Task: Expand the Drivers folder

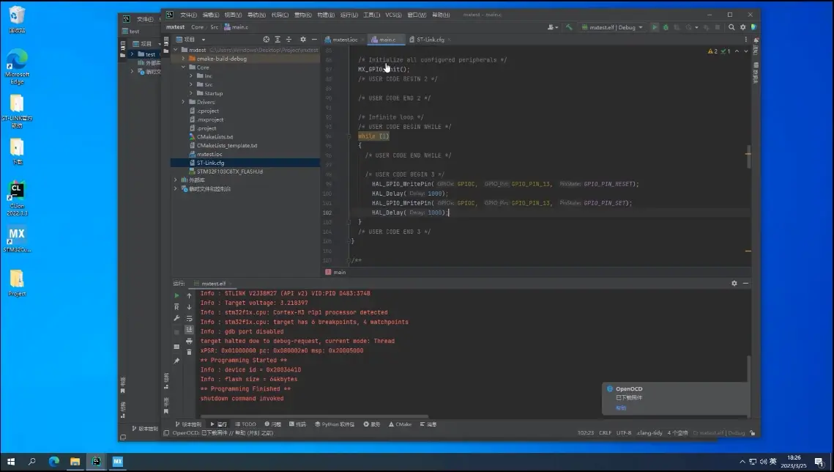Action: [183, 102]
